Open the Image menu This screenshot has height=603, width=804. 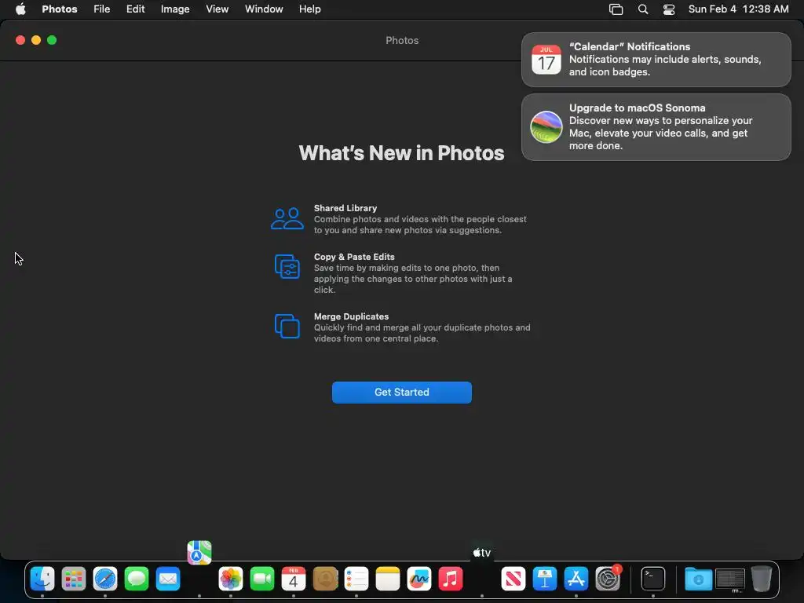[x=175, y=9]
